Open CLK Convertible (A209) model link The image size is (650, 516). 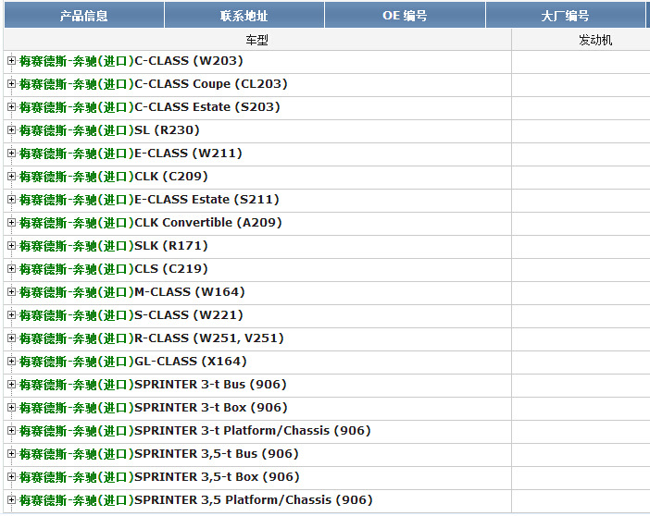tap(150, 223)
